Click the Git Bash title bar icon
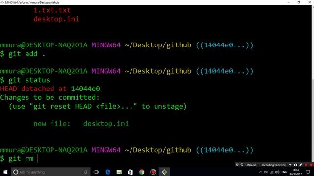The image size is (314, 176). tap(2, 2)
